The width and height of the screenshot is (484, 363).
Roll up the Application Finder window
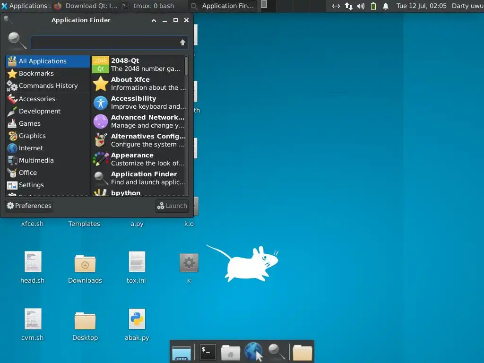coord(154,20)
